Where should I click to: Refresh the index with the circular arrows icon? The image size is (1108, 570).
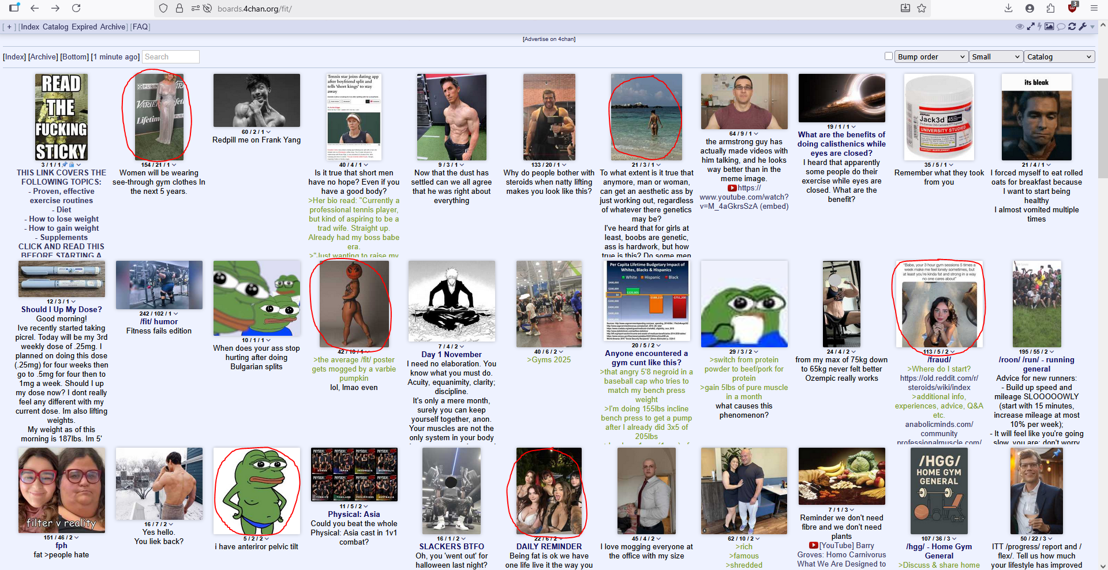[1072, 27]
